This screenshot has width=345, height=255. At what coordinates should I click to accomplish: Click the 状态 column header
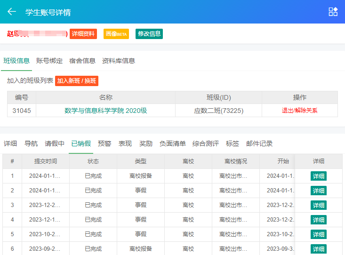[93, 161]
